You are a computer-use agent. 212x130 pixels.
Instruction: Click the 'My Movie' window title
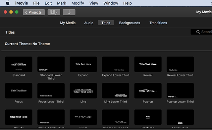[x=204, y=12]
